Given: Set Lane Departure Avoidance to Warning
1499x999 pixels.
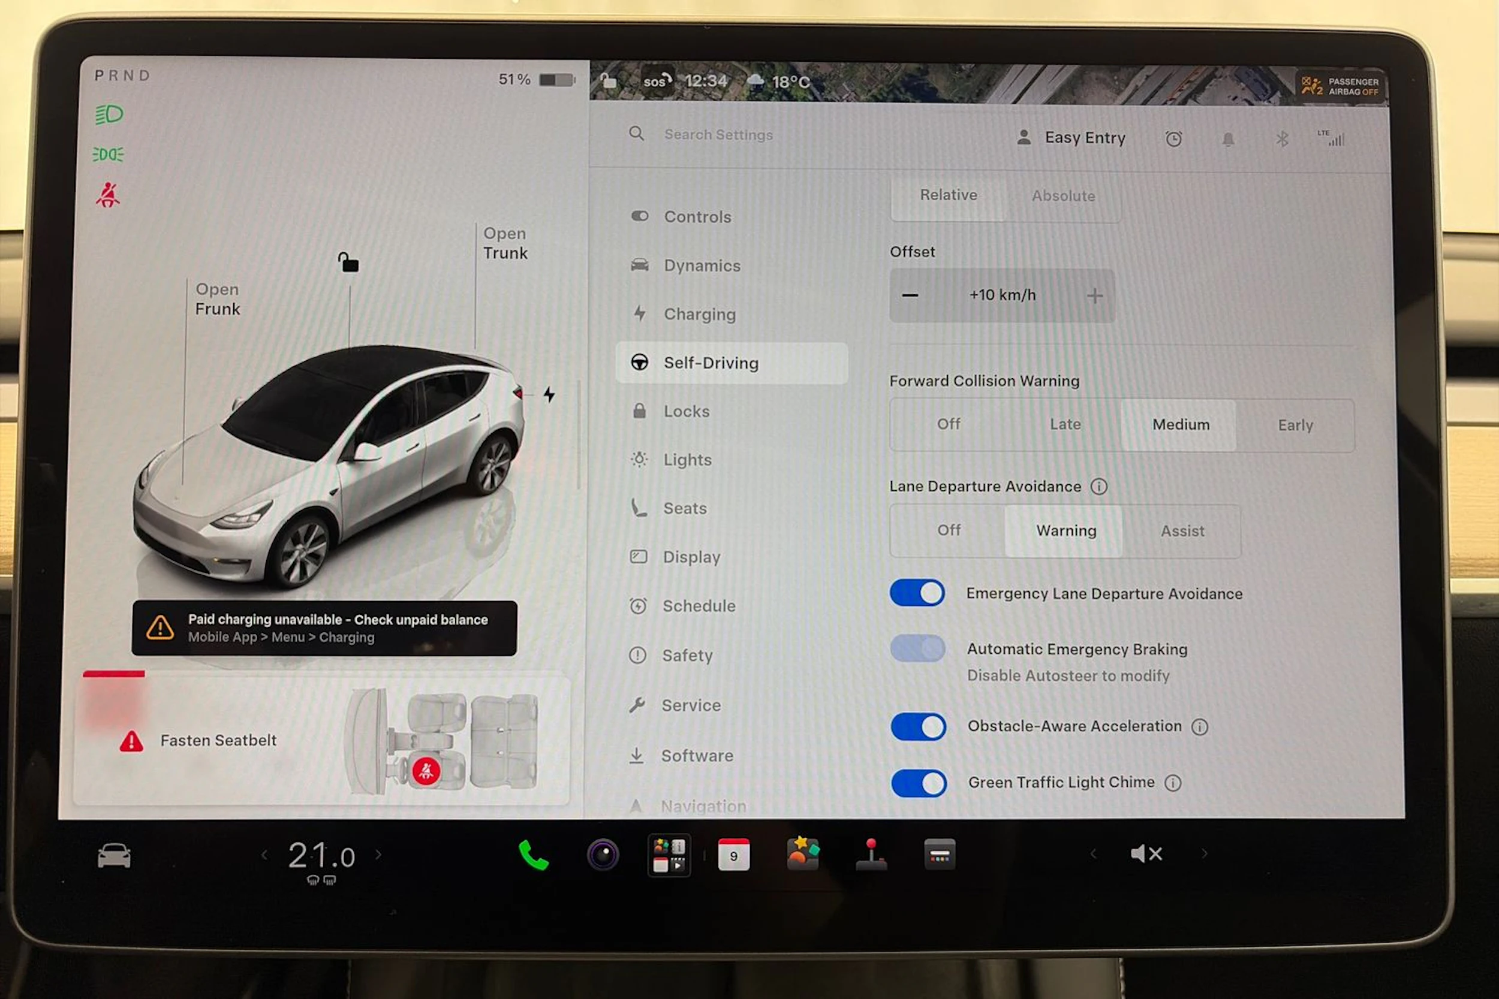Looking at the screenshot, I should coord(1065,531).
